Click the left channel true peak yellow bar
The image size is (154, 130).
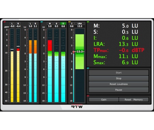point(12,77)
